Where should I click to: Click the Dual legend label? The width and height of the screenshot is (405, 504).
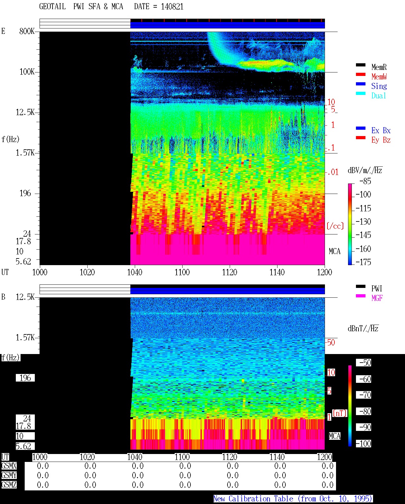pyautogui.click(x=379, y=96)
